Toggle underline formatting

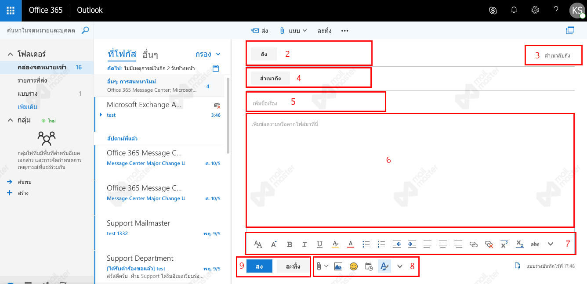pyautogui.click(x=319, y=244)
